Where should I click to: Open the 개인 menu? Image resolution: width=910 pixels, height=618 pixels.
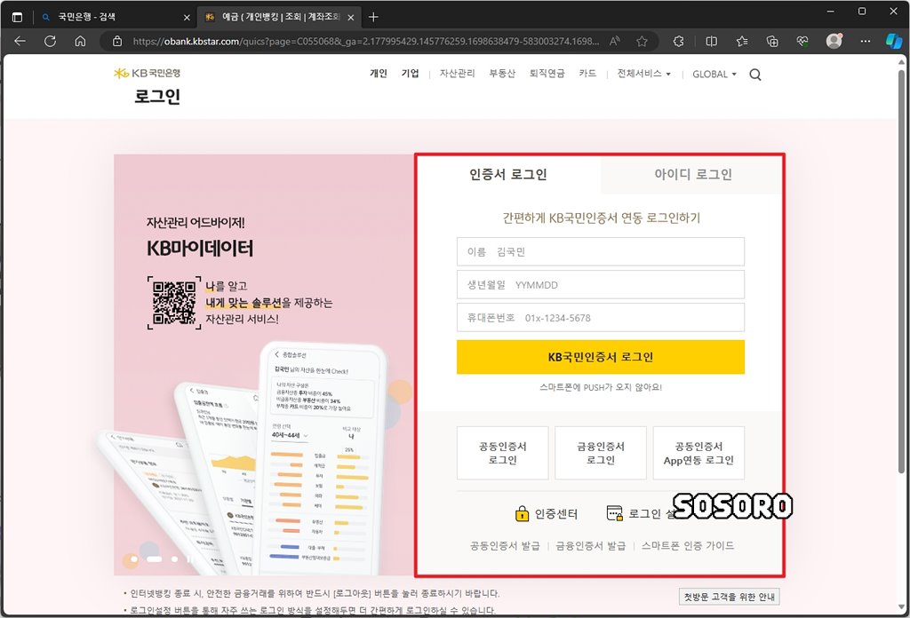click(x=379, y=73)
